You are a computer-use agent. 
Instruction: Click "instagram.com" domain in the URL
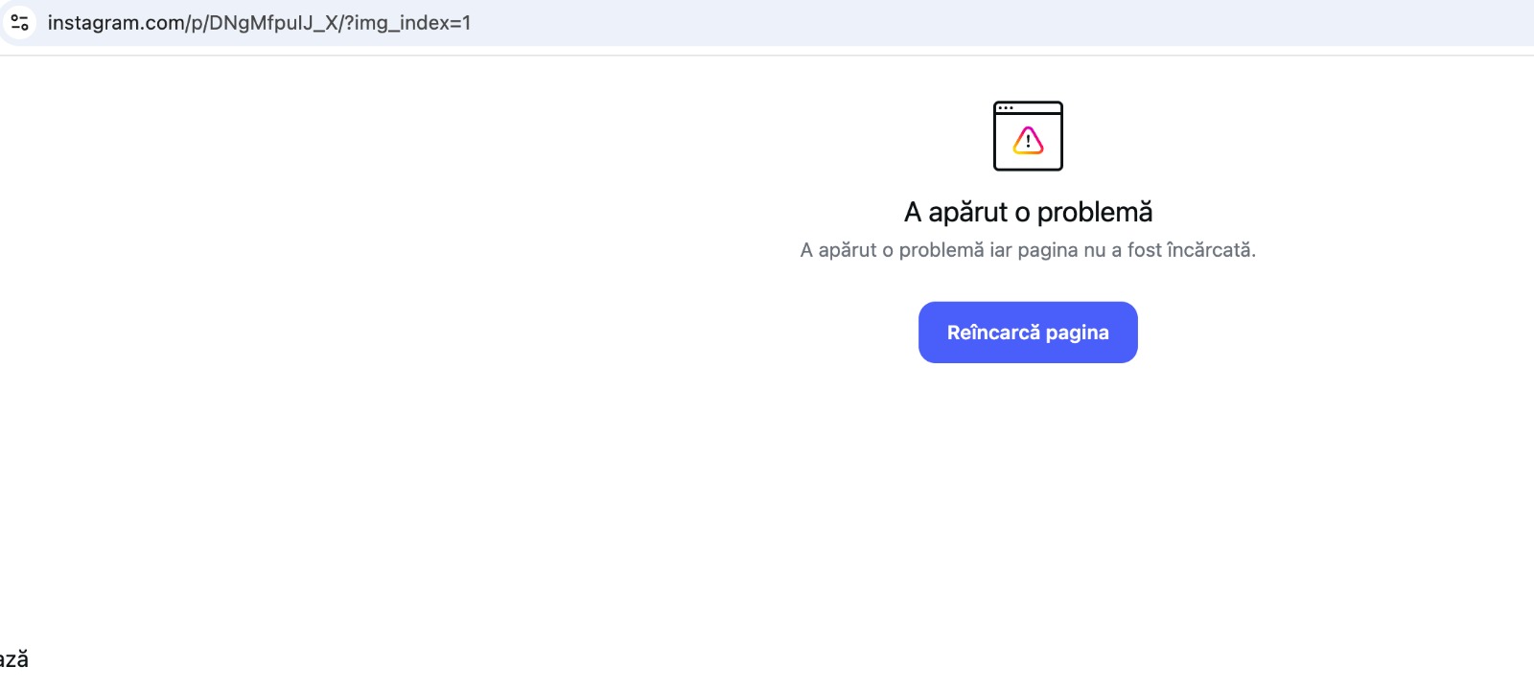click(x=116, y=23)
